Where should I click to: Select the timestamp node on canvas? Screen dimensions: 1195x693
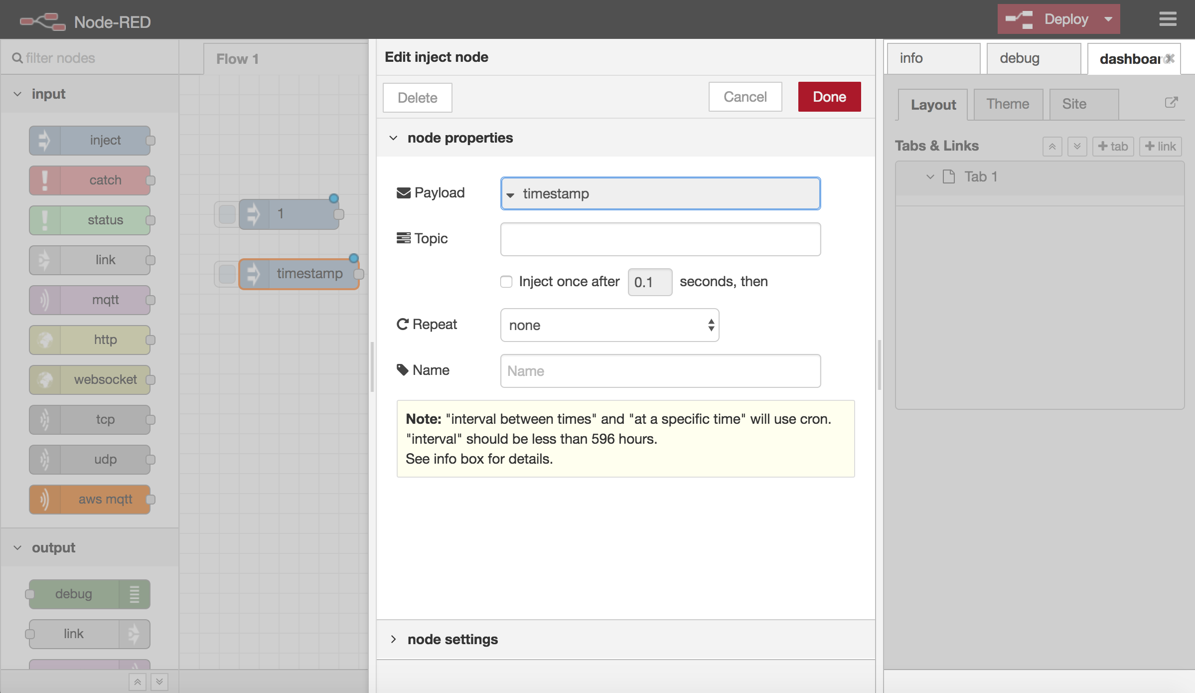point(299,274)
